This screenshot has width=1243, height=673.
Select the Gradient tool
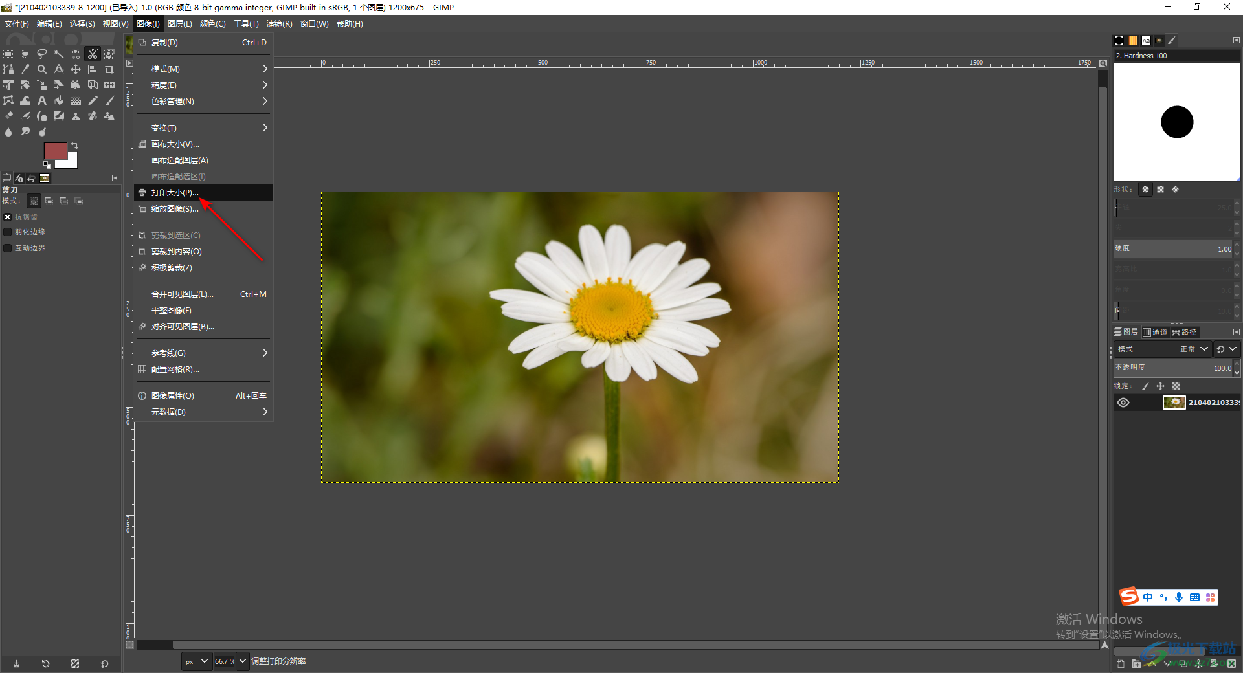click(x=76, y=100)
